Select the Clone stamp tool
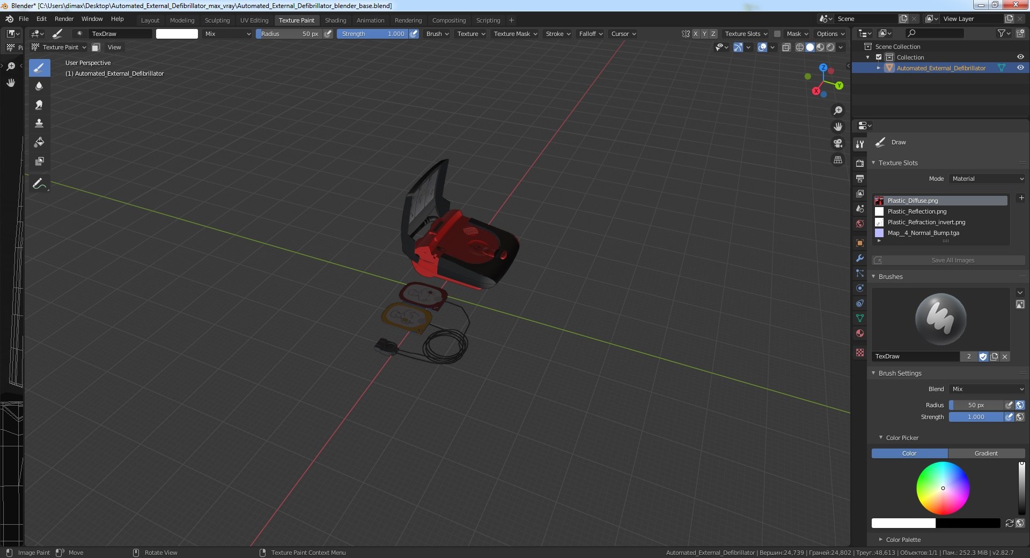The image size is (1030, 558). [x=39, y=123]
